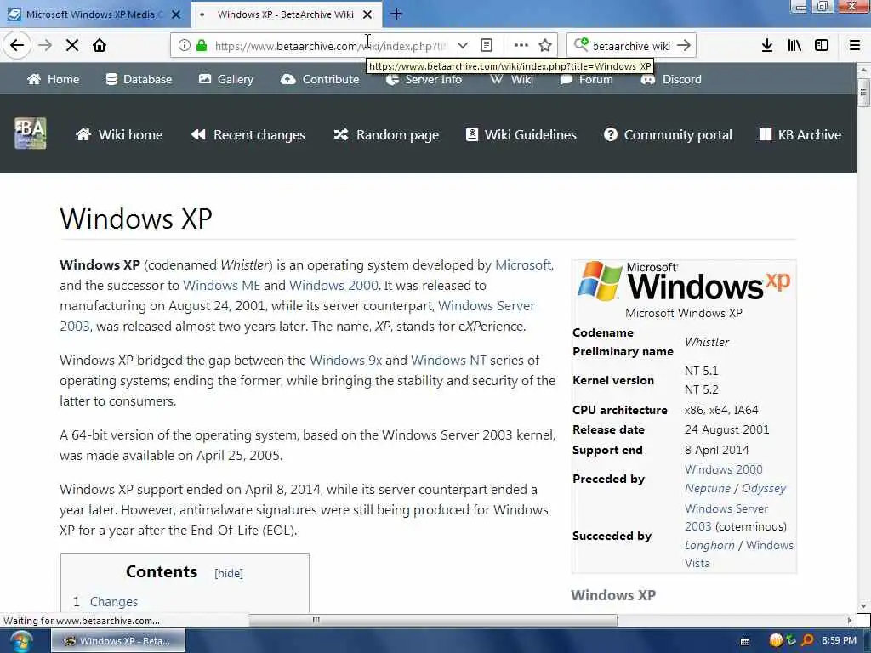The height and width of the screenshot is (653, 871).
Task: Click the on-screen keyboard tray icon
Action: click(x=745, y=641)
